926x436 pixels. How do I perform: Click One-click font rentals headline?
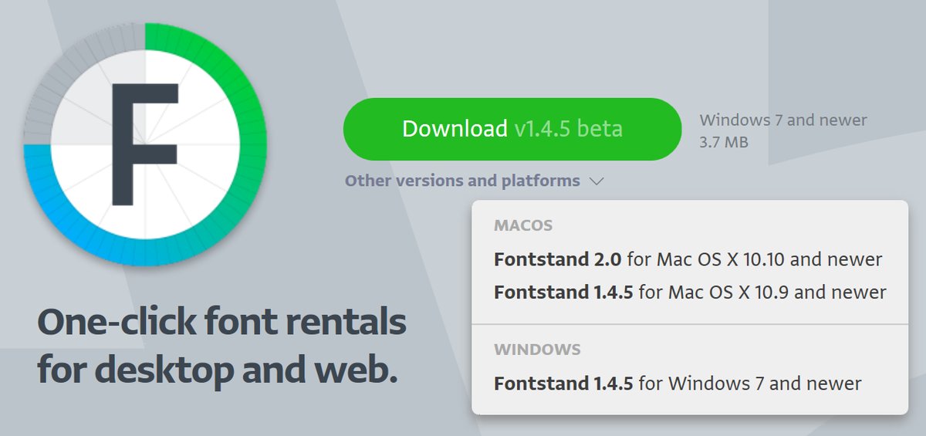[x=221, y=322]
